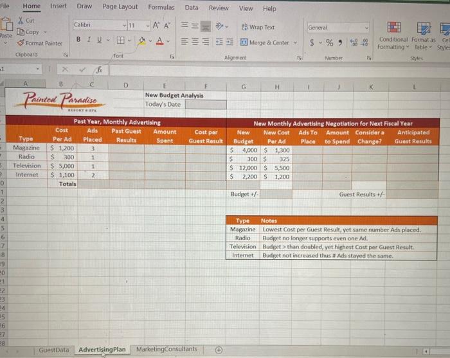Align text to top icon

184,25
